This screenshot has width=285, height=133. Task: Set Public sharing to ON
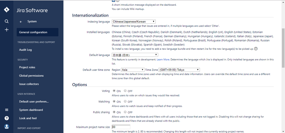tap(114, 112)
